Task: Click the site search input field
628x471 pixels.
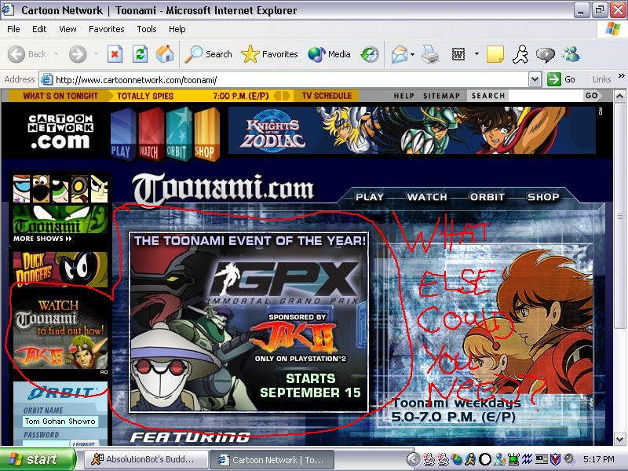Action: tap(546, 96)
